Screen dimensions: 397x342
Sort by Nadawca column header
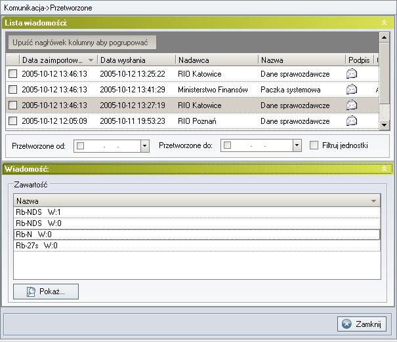tap(217, 60)
